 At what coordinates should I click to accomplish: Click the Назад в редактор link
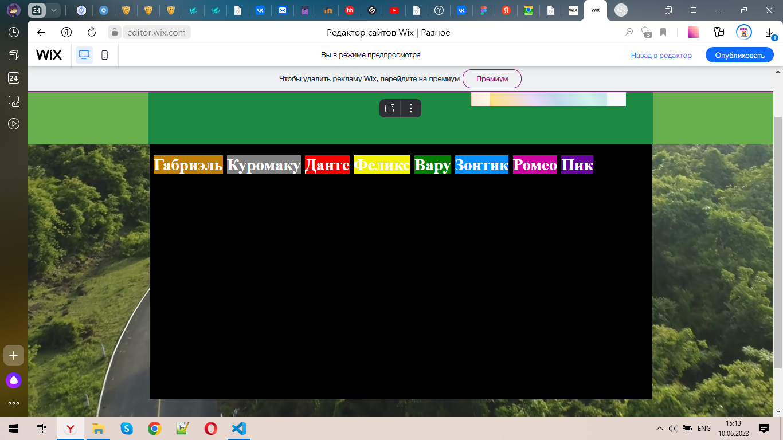[x=661, y=56]
